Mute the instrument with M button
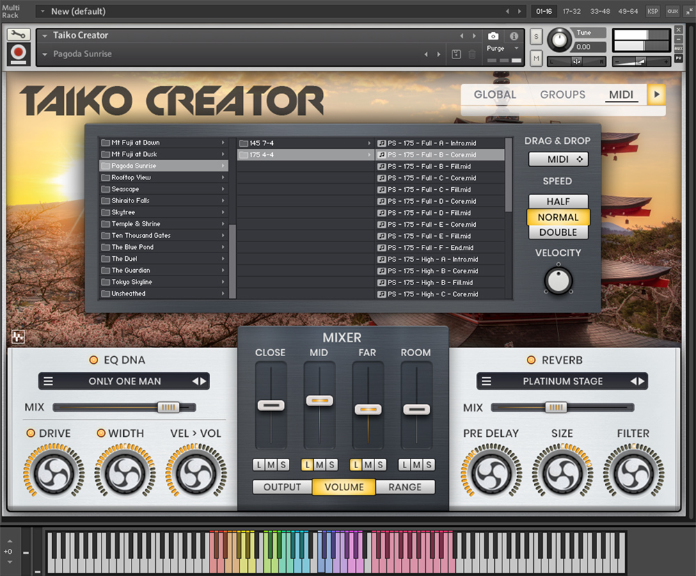696x576 pixels. [x=536, y=58]
